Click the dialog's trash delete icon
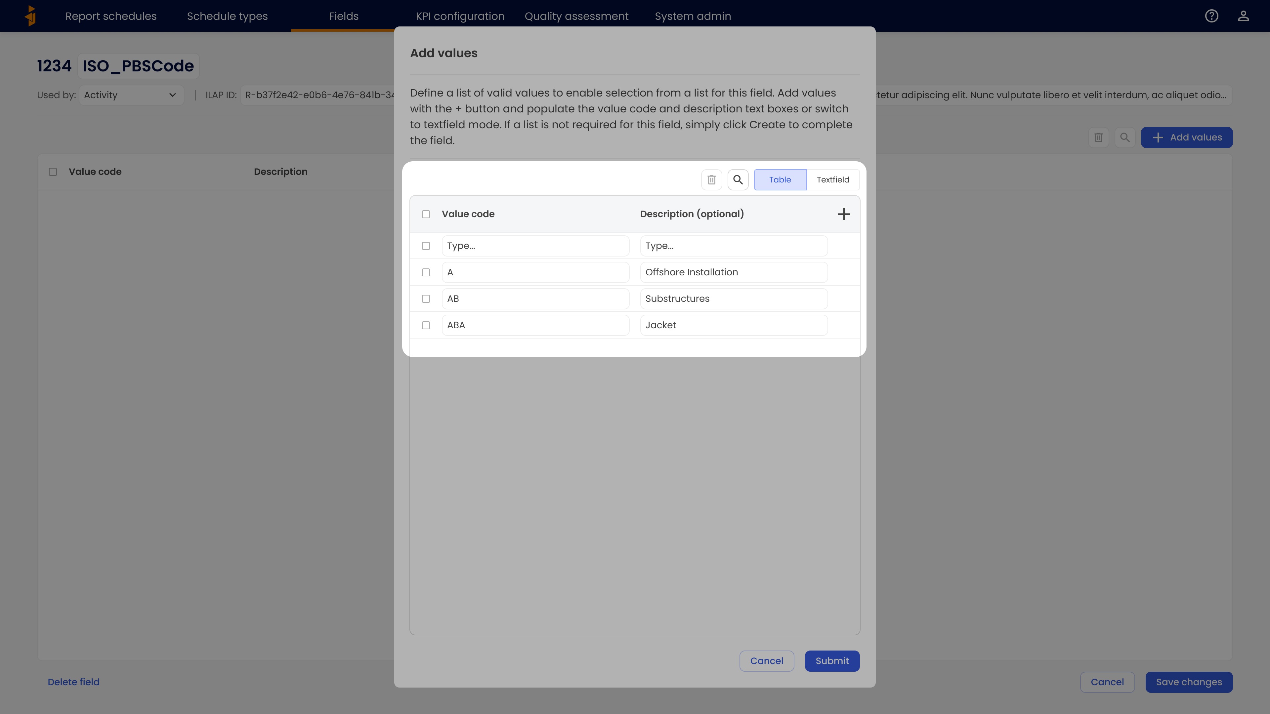1270x714 pixels. tap(711, 180)
